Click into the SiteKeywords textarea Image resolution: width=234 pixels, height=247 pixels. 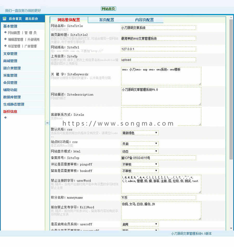tap(161, 76)
